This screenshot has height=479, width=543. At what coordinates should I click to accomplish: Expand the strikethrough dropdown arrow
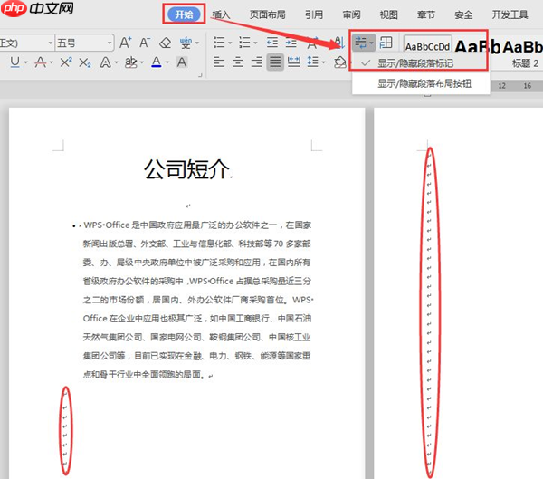[52, 62]
